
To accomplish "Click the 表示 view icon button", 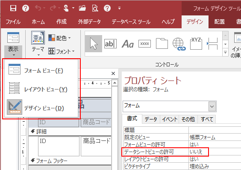I will pyautogui.click(x=13, y=37).
